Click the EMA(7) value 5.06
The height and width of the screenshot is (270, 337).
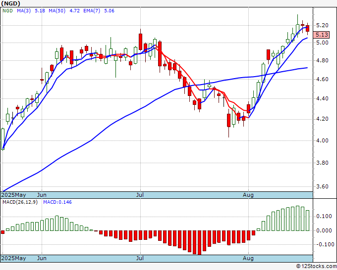pyautogui.click(x=109, y=11)
